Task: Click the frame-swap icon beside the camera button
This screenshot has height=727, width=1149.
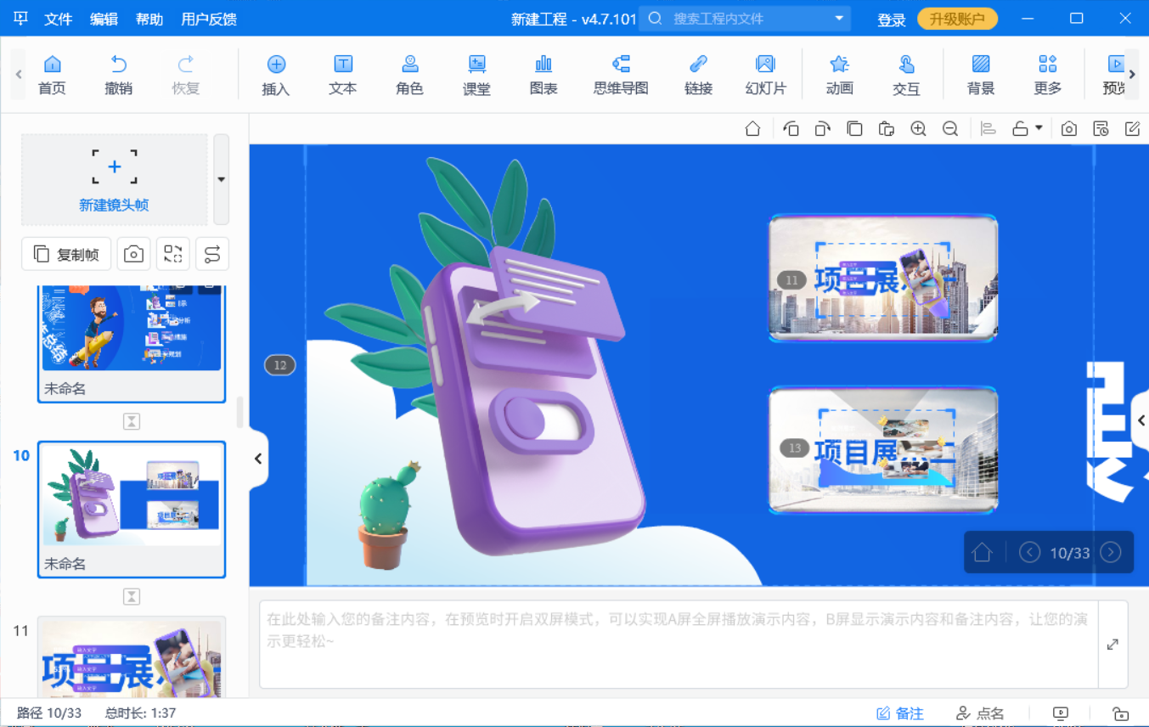Action: (172, 254)
